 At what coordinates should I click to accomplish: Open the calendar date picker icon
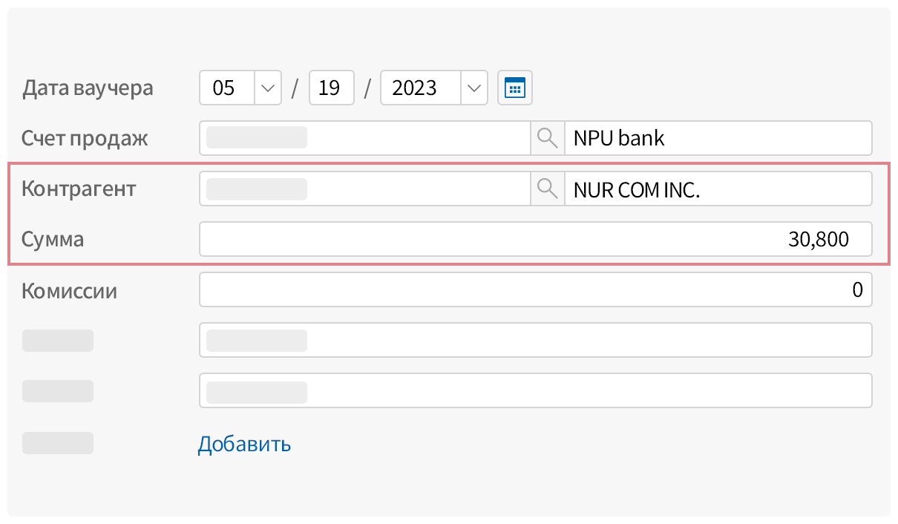514,88
